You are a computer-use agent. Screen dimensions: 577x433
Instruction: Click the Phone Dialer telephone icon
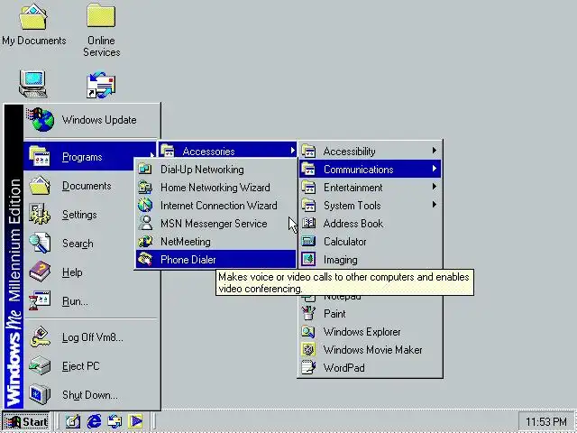click(x=145, y=259)
